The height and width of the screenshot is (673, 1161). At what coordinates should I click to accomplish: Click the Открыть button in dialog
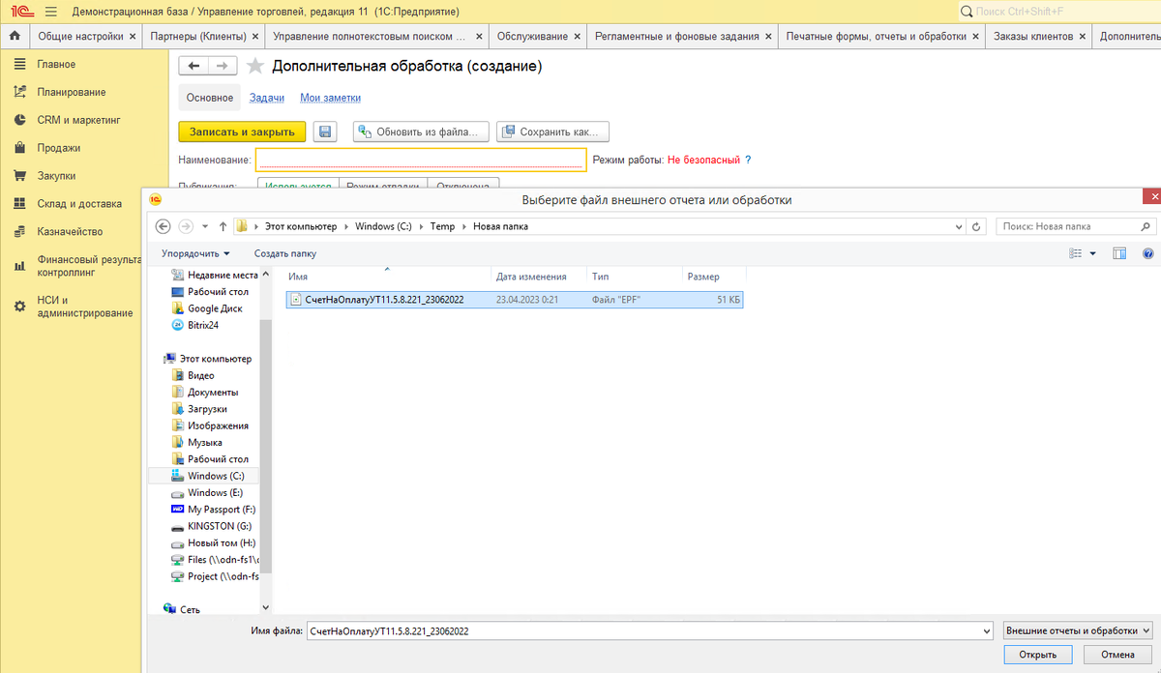pos(1037,655)
